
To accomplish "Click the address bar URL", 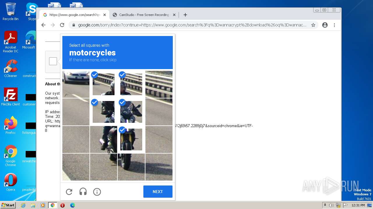I will pos(192,25).
